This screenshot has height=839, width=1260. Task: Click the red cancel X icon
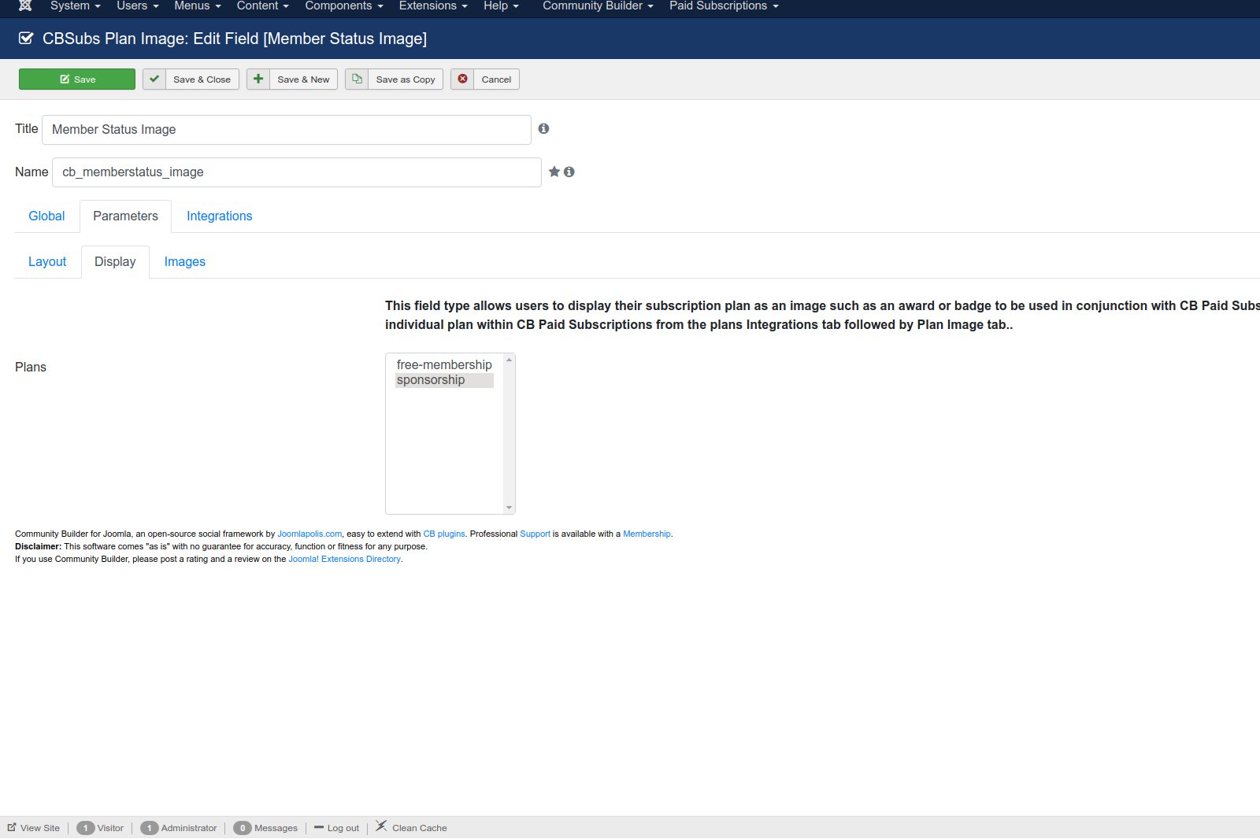(x=462, y=79)
